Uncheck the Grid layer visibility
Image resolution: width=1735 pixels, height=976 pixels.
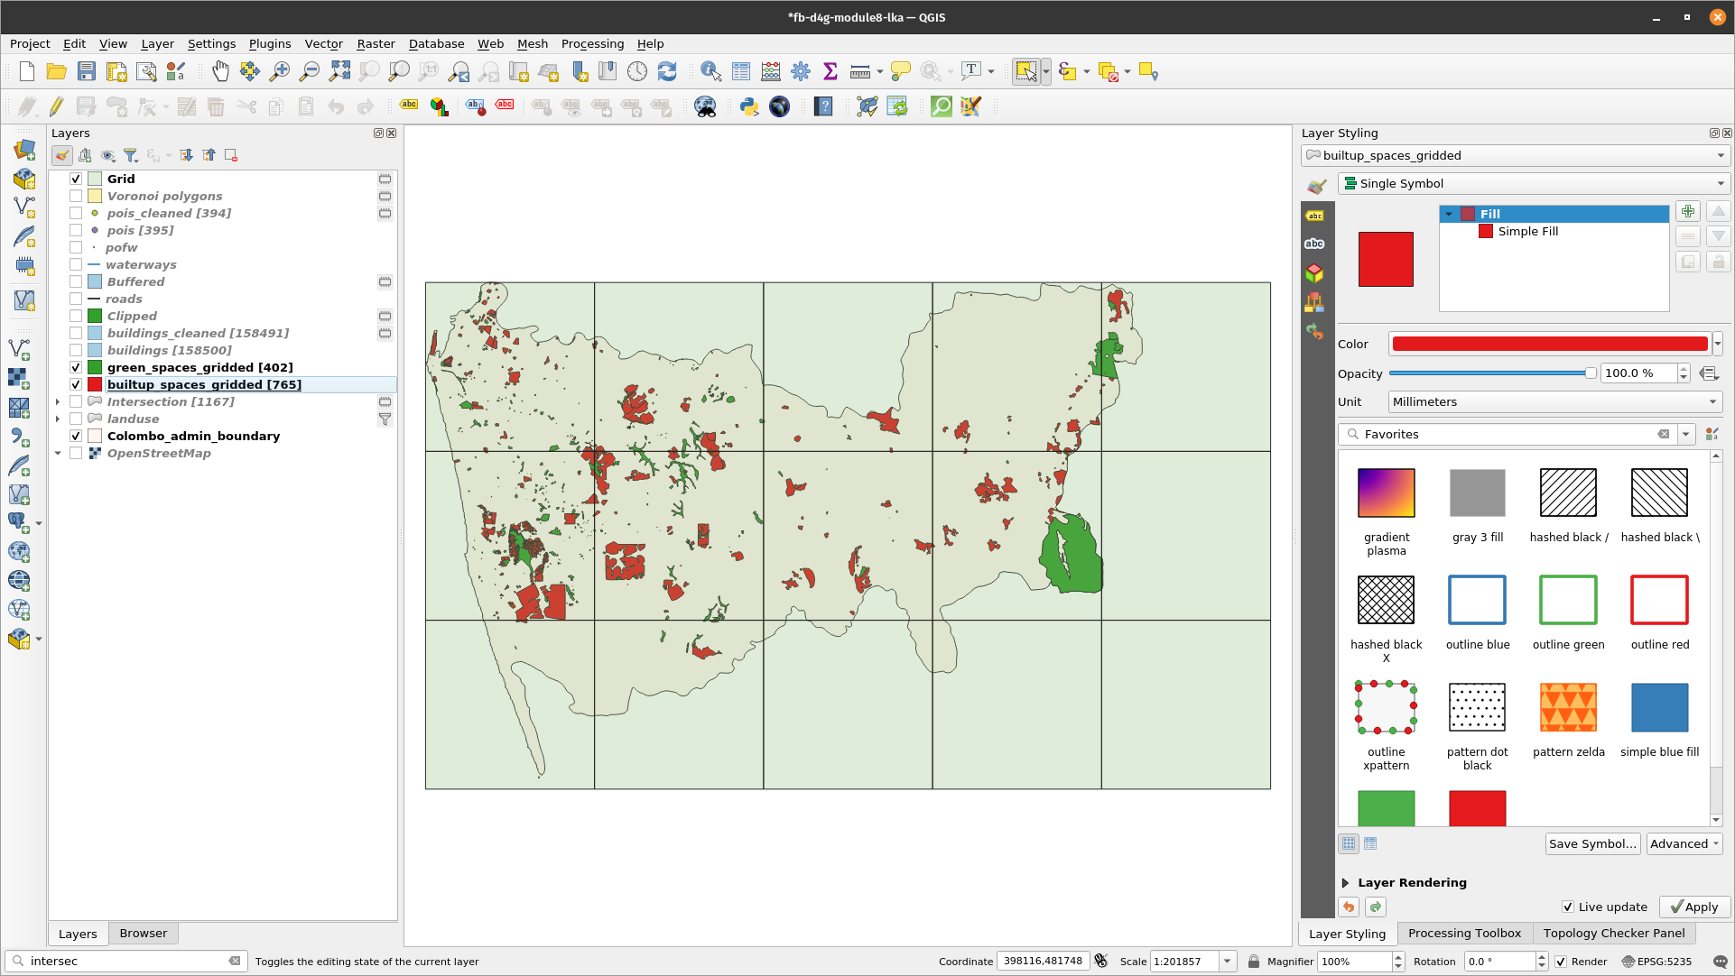tap(76, 179)
